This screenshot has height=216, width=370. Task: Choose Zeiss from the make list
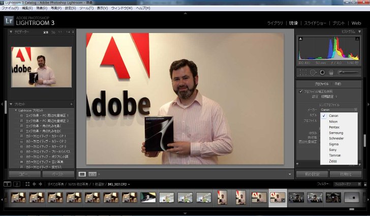point(339,161)
